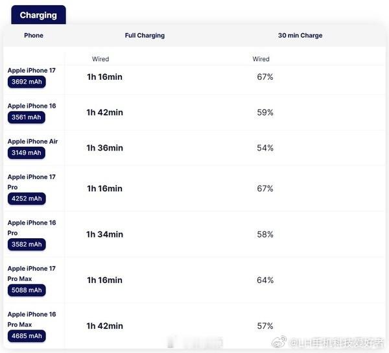This screenshot has height=353, width=389.
Task: Select the 3149 mAh battery badge
Action: click(x=27, y=152)
